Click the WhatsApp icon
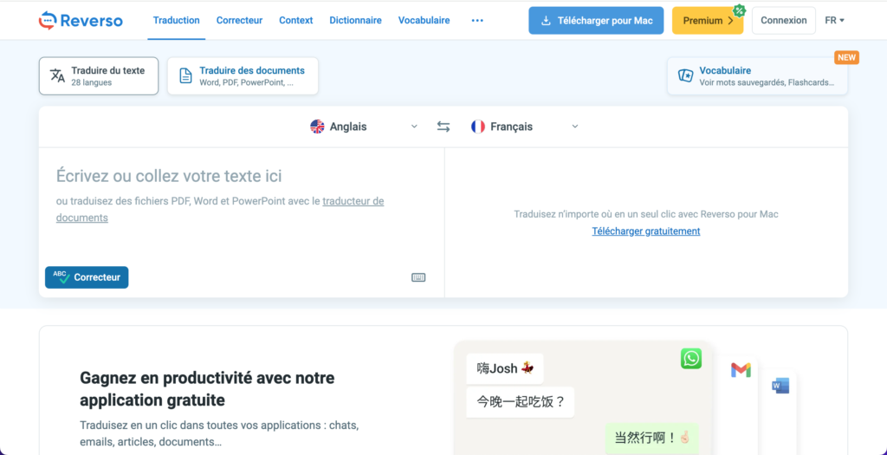Screen dimensions: 887x455 691,359
